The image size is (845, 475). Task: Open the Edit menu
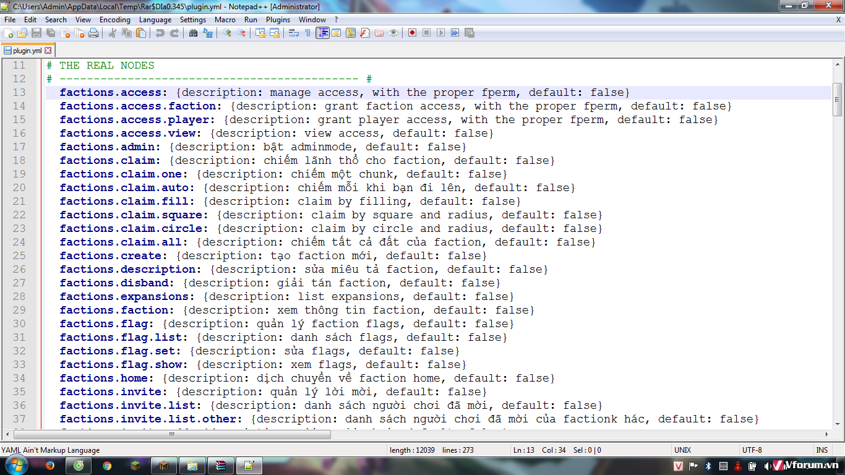30,20
